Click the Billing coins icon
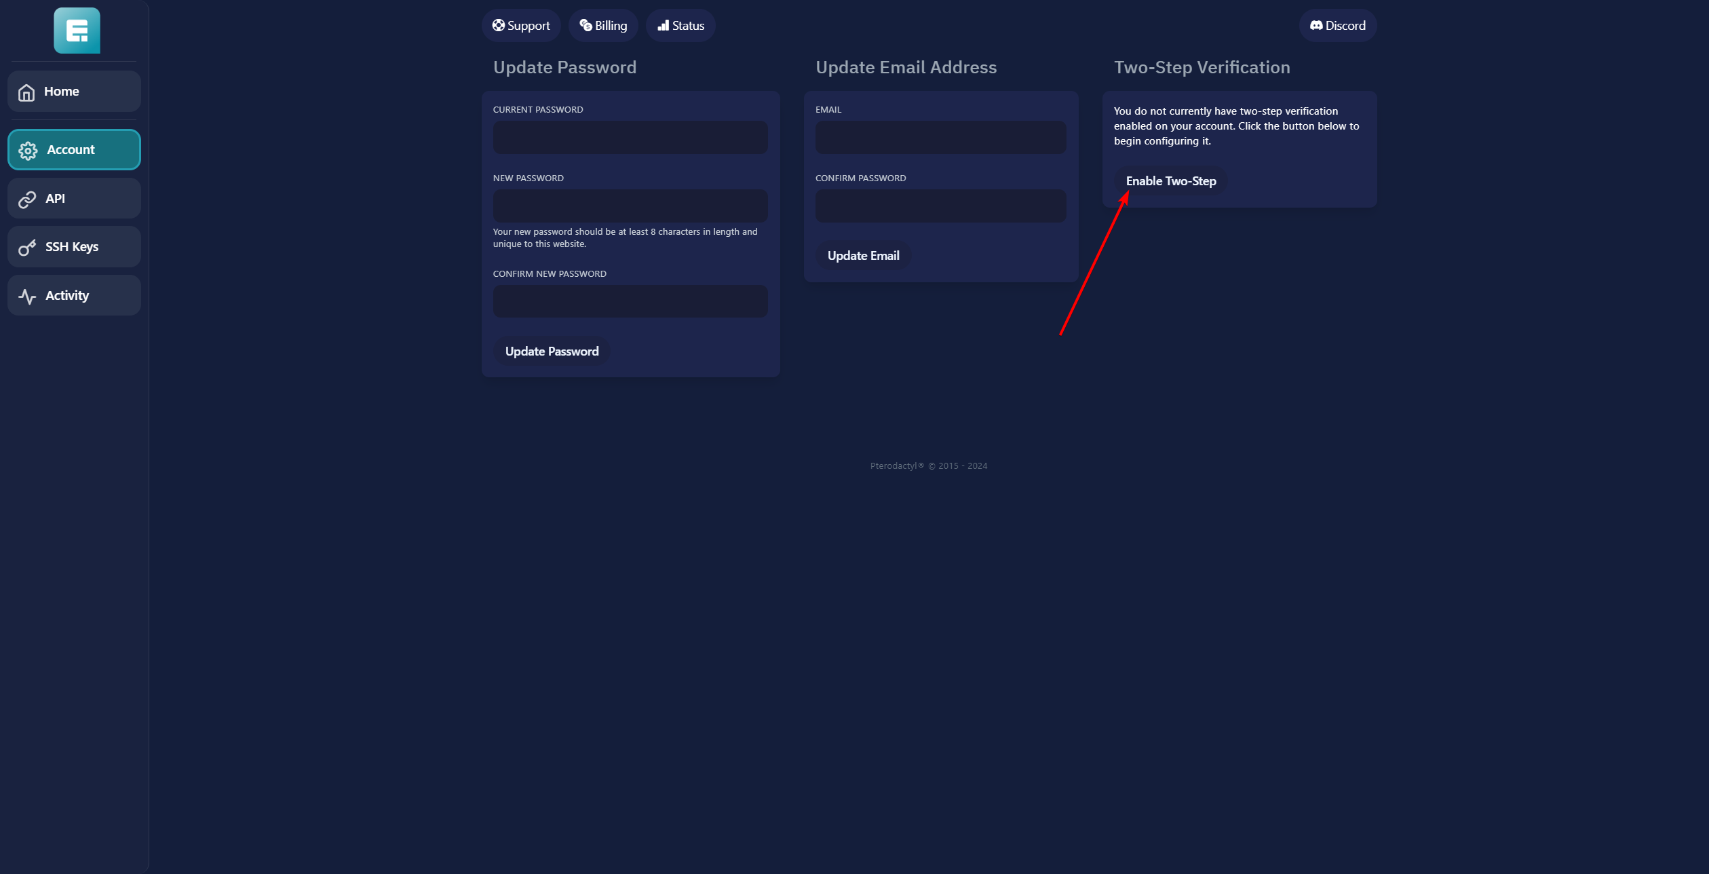1709x874 pixels. click(x=585, y=26)
